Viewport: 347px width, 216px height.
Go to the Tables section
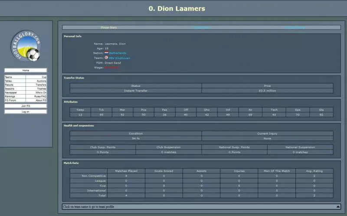pos(9,81)
